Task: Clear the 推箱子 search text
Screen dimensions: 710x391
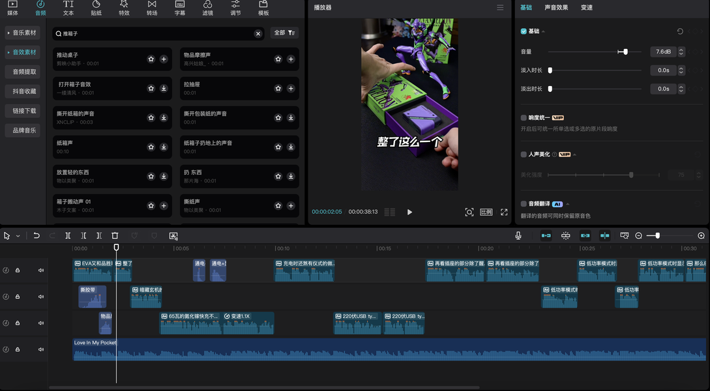Action: pyautogui.click(x=258, y=33)
